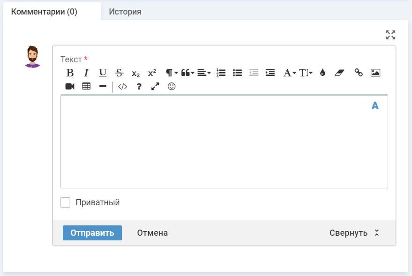Image resolution: width=412 pixels, height=276 pixels.
Task: Clear formatting with the eraser icon
Action: click(x=339, y=73)
